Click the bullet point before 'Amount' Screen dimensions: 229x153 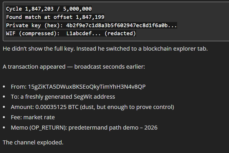(4, 107)
